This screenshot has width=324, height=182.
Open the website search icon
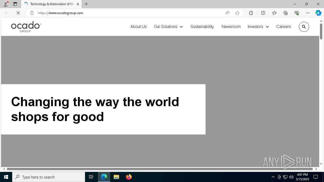pyautogui.click(x=304, y=27)
